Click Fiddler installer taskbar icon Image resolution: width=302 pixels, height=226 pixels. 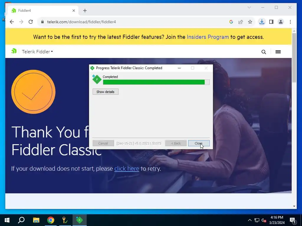[x=79, y=220]
